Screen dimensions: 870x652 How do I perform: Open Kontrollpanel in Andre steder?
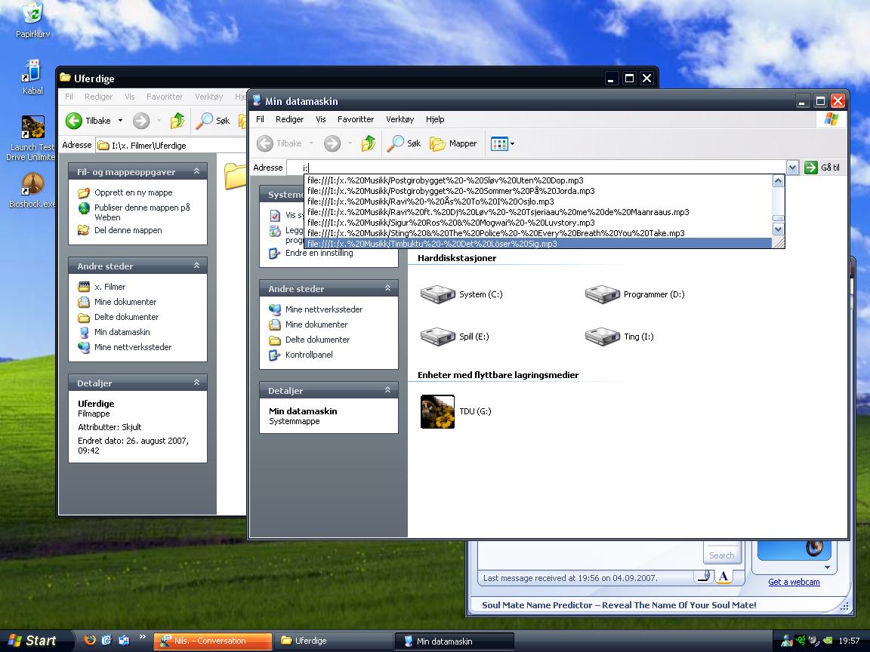309,355
